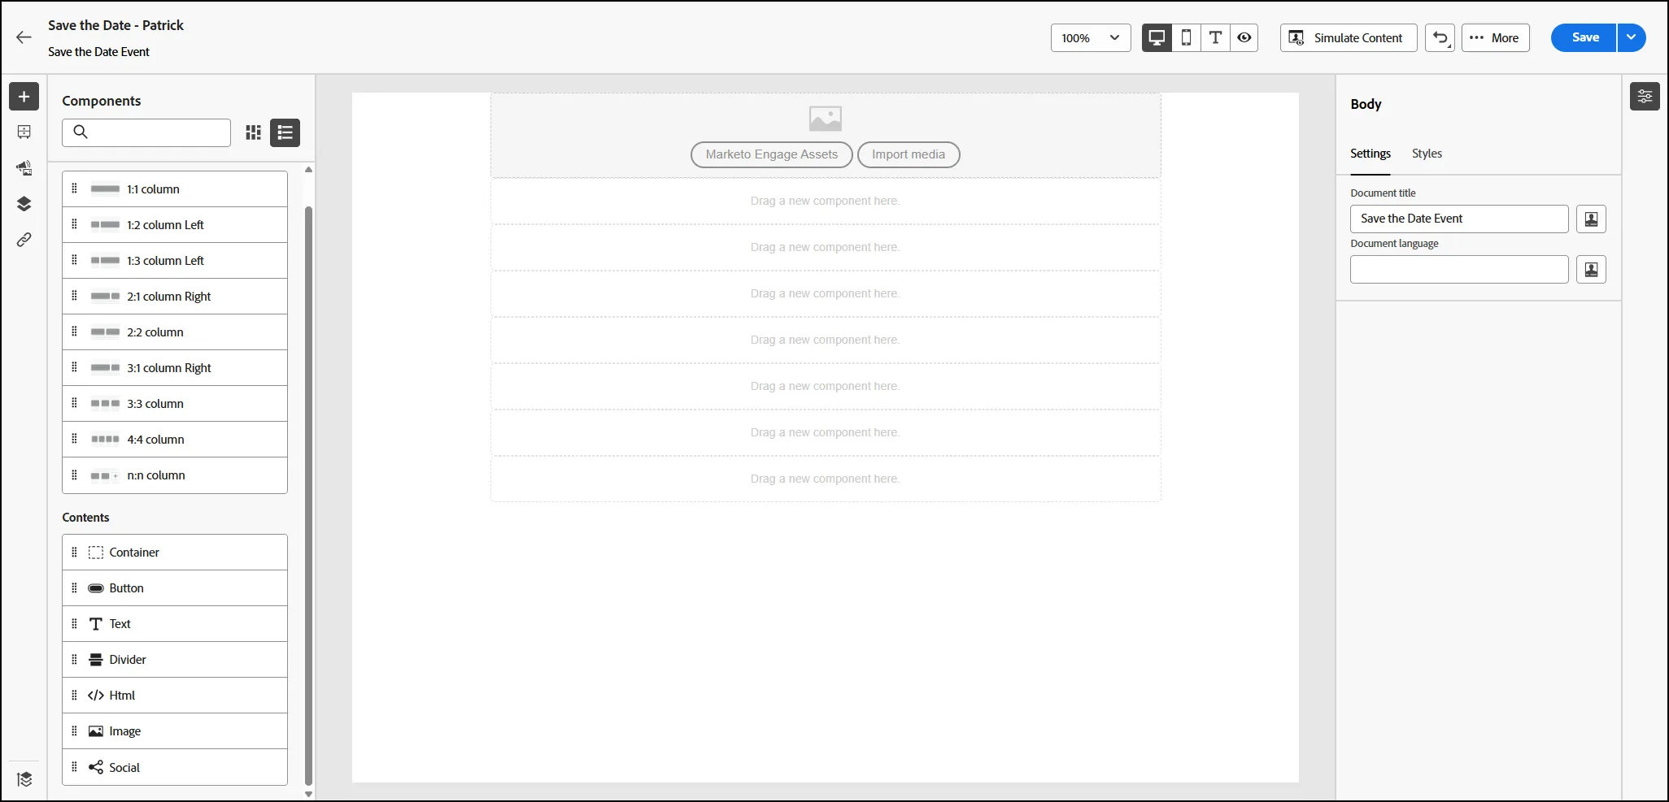Click the Document title input field

tap(1459, 219)
